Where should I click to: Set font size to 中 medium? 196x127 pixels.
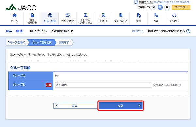[160, 7]
